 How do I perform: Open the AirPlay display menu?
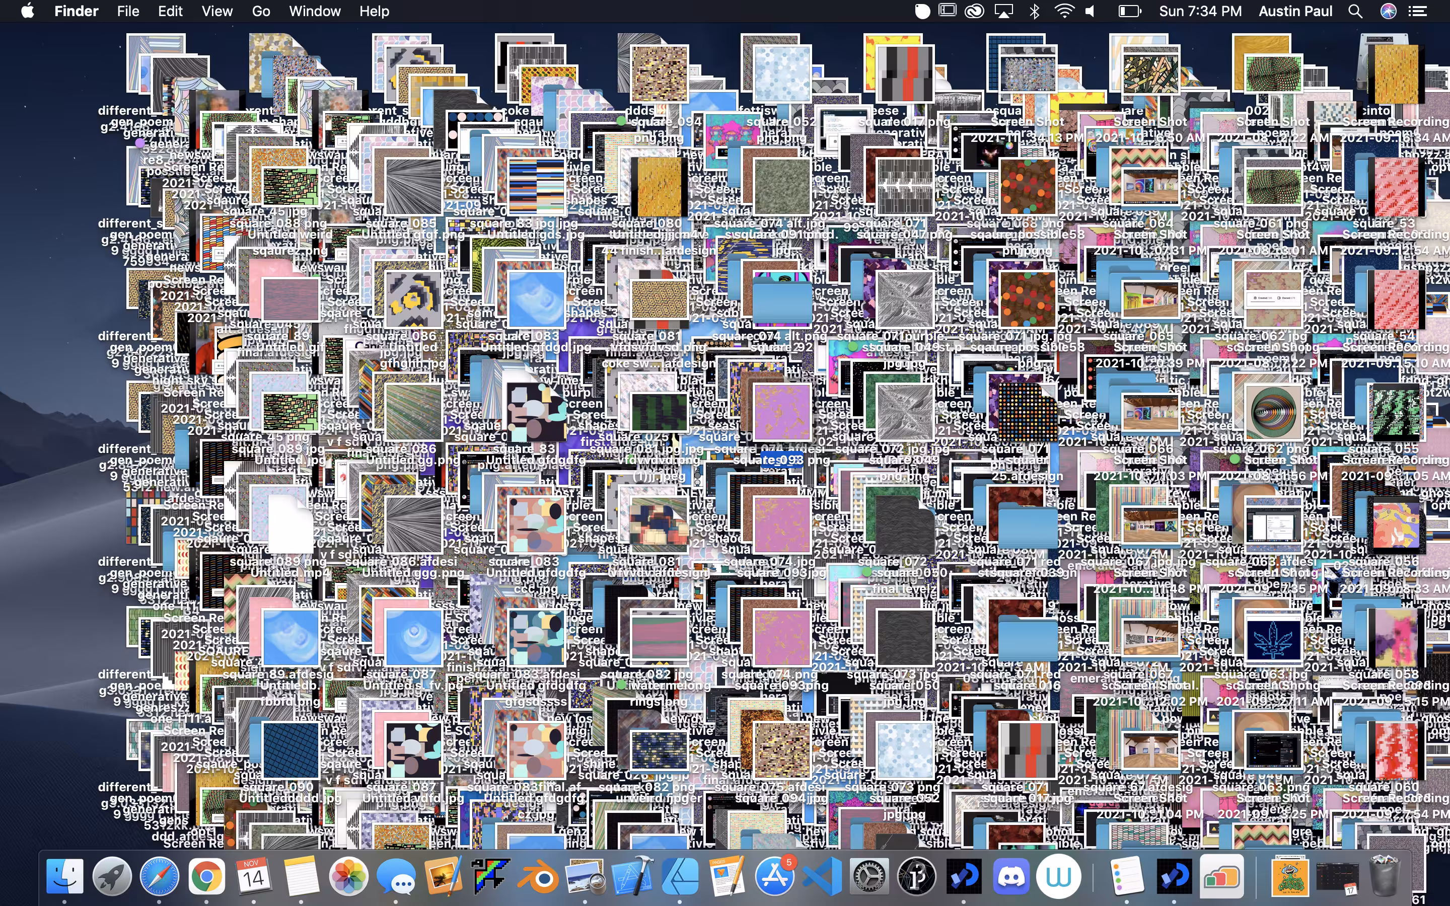[1003, 11]
